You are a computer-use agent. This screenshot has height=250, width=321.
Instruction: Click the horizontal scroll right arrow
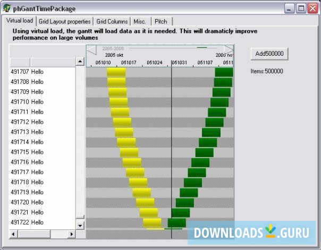pyautogui.click(x=72, y=234)
